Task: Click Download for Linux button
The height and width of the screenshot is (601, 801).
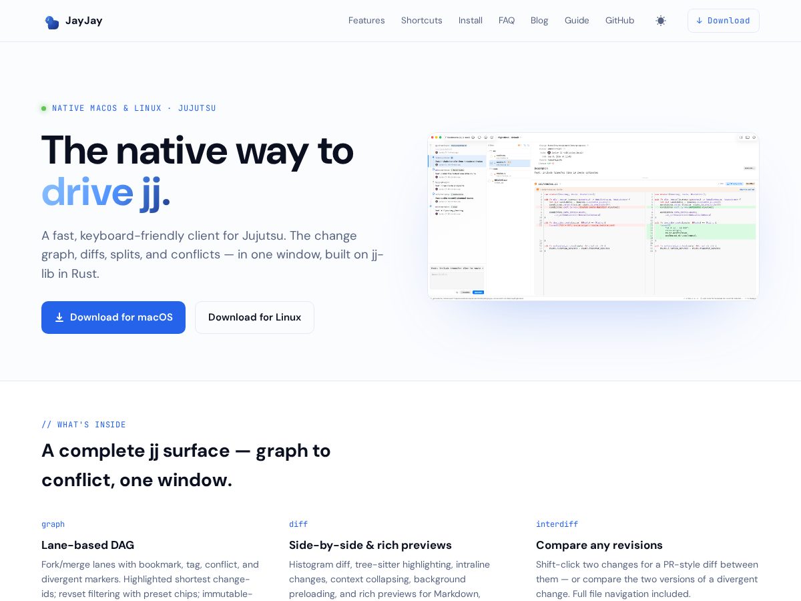Action: (x=254, y=317)
